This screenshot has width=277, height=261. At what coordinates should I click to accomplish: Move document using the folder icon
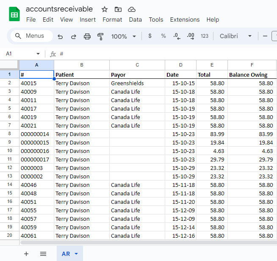(118, 9)
